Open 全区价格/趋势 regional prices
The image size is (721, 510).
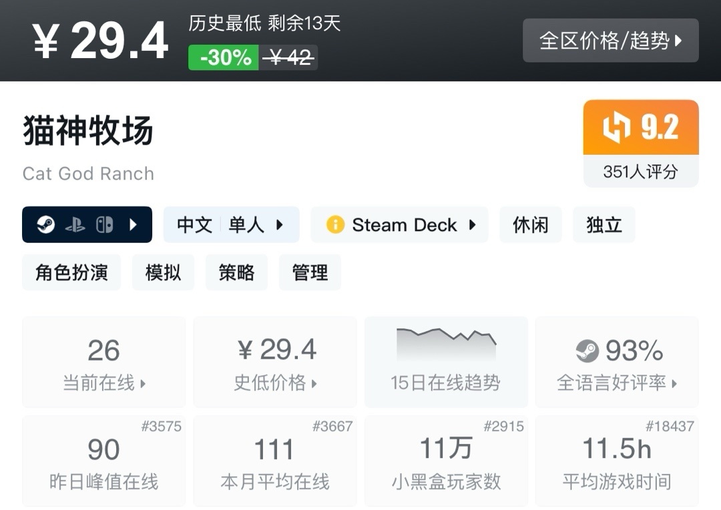[610, 41]
